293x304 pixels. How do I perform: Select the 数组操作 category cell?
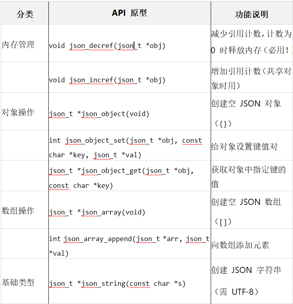(x=19, y=210)
